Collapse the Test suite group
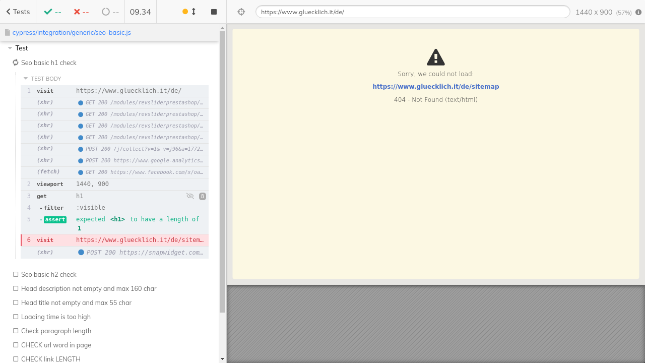Image resolution: width=645 pixels, height=363 pixels. tap(10, 48)
